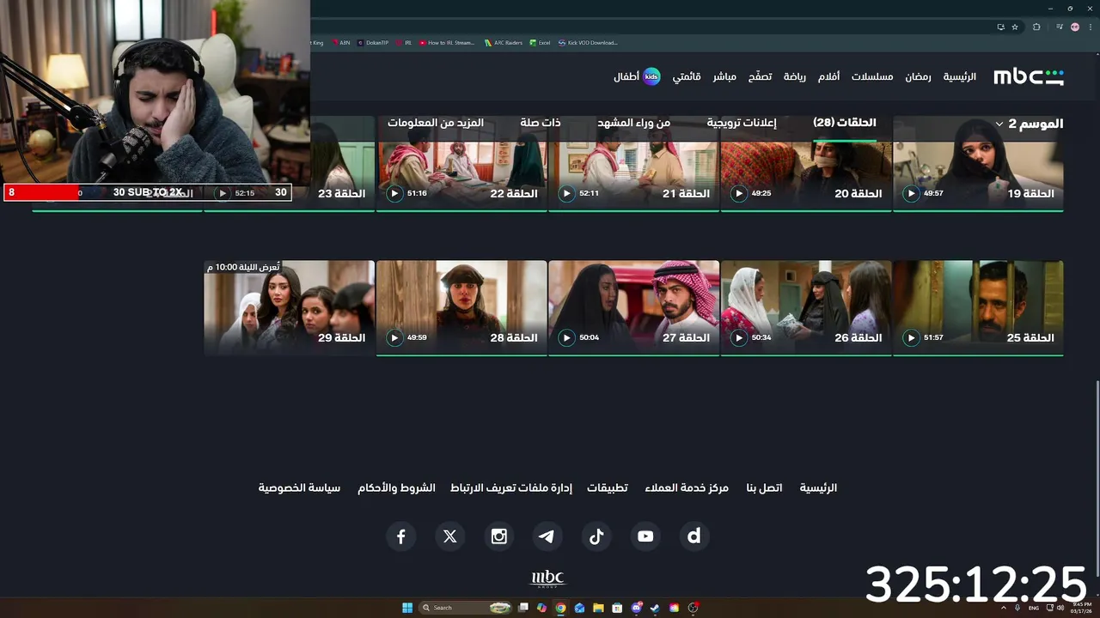Click the taskbar clock and date

point(1081,608)
